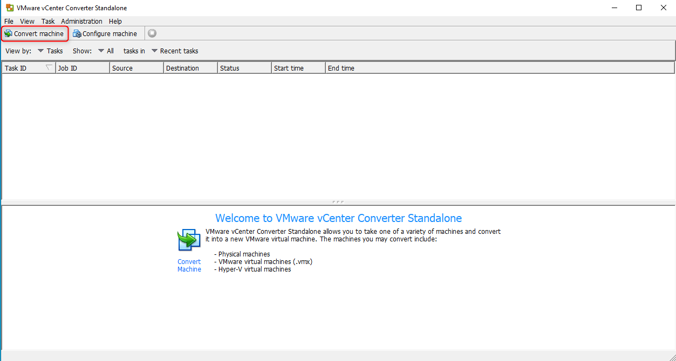Screen dimensions: 676x361
Task: Open the Help menu
Action: click(x=115, y=21)
